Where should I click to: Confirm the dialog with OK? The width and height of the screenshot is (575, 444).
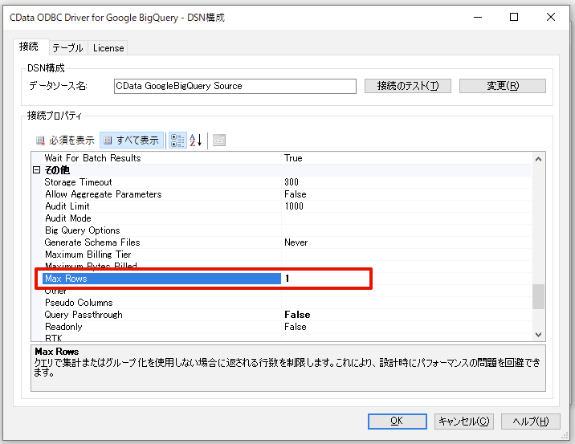click(398, 422)
